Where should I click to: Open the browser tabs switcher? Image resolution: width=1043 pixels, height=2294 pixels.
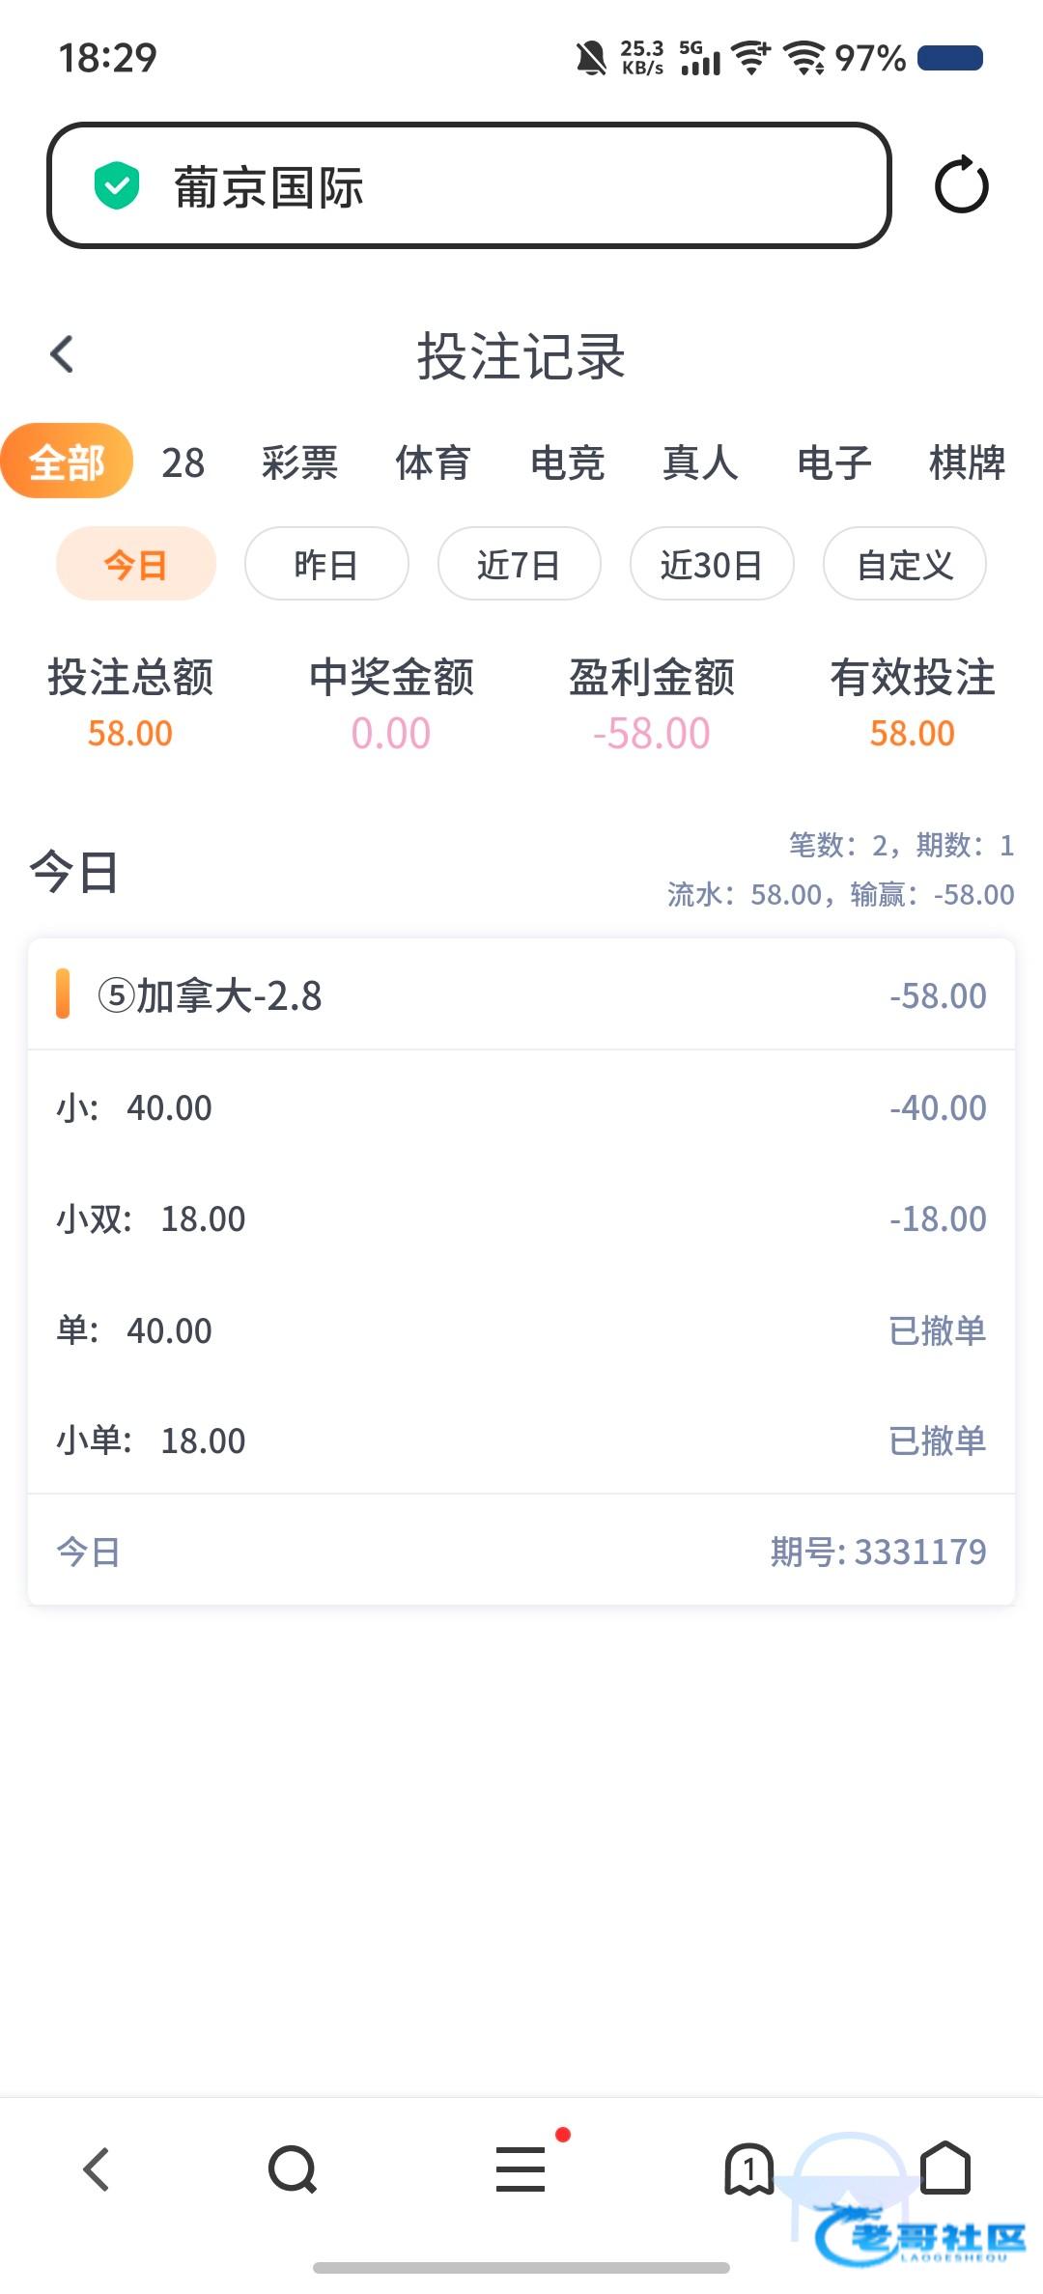(748, 2169)
